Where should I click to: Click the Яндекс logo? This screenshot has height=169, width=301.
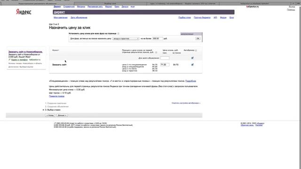(x=24, y=12)
